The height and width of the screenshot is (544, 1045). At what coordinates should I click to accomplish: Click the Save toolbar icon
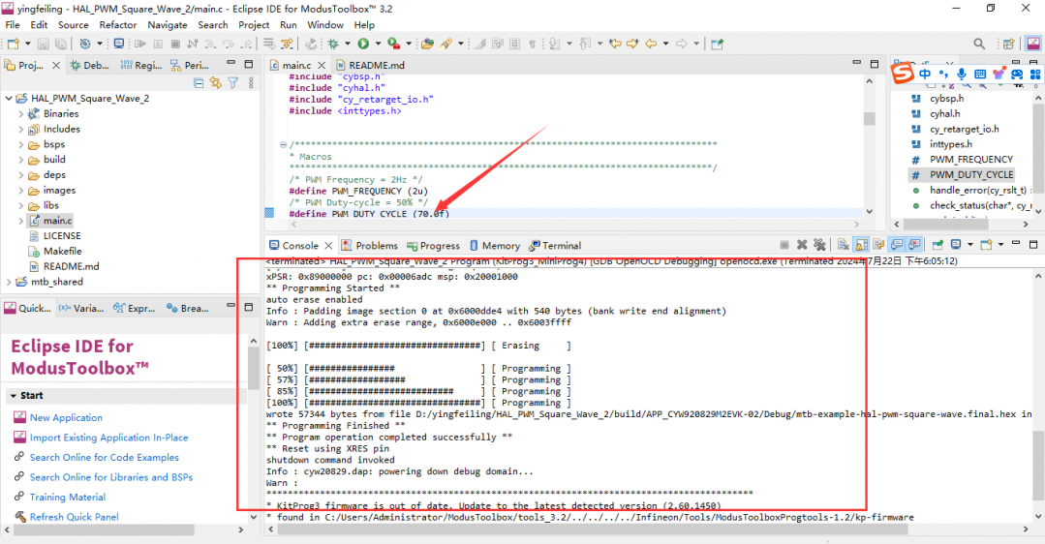click(x=44, y=44)
